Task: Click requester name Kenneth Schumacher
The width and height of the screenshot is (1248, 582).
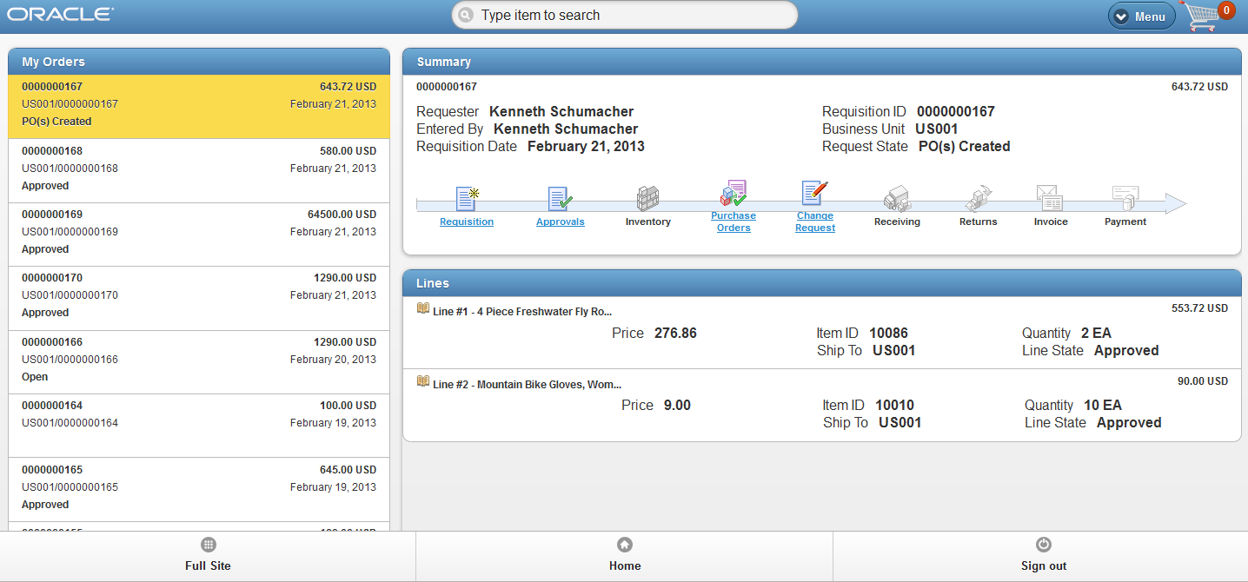Action: 561,112
